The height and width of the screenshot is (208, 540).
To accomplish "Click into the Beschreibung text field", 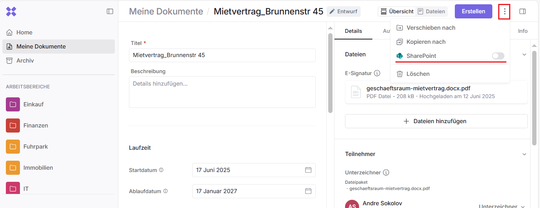I will (x=222, y=92).
